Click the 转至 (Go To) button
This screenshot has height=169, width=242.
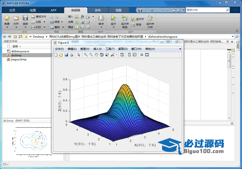(55, 22)
